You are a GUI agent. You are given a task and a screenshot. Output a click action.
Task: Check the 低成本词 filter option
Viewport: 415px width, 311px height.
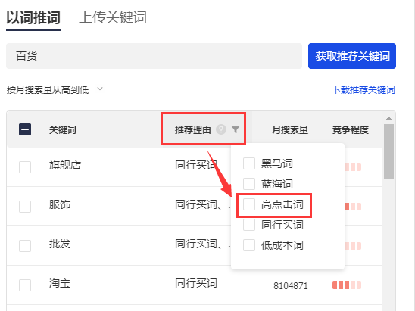[249, 245]
